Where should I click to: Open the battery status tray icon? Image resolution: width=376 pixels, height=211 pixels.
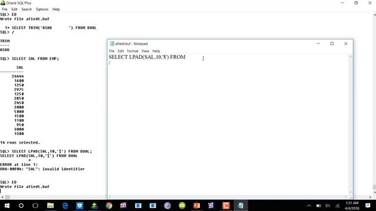[x=318, y=206]
